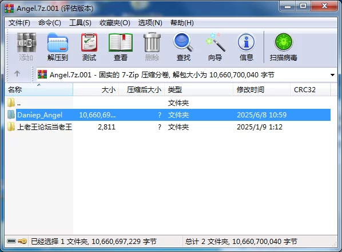Open the 文件(F) menu

19,23
